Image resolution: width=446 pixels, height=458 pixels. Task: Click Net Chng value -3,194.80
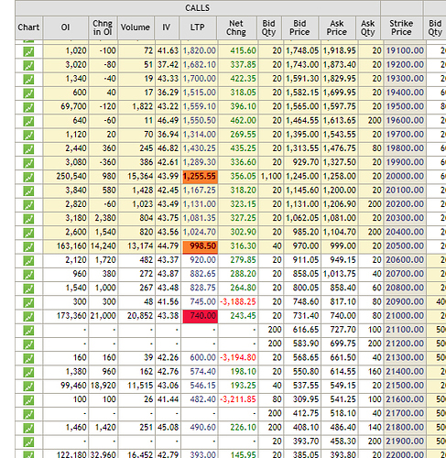point(238,357)
